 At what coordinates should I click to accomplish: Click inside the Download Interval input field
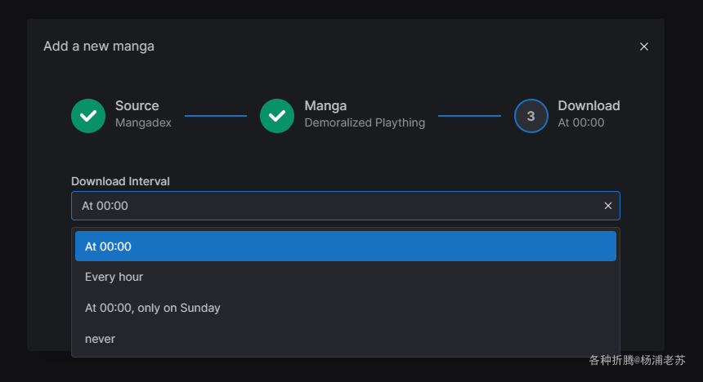tap(327, 206)
